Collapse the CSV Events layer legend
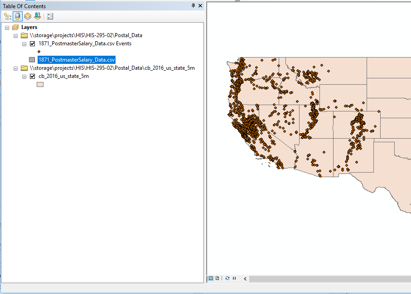The image size is (411, 294). (24, 44)
